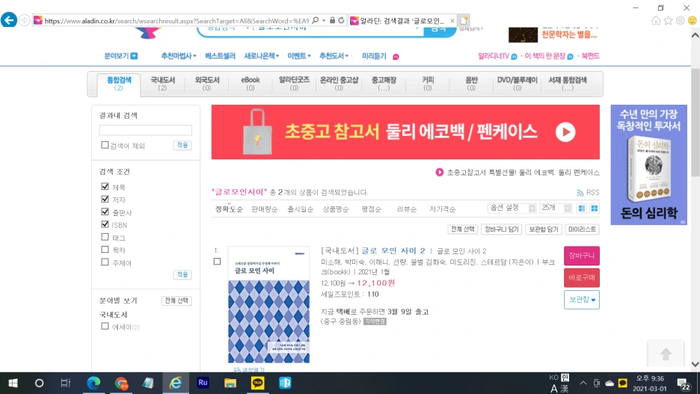Show hidden system tray icons chevron

pos(583,383)
